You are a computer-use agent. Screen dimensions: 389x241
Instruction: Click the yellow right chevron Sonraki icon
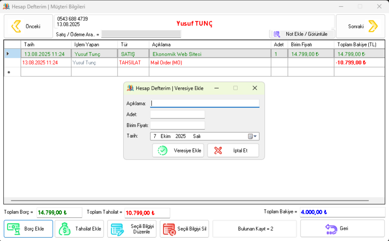coord(373,26)
